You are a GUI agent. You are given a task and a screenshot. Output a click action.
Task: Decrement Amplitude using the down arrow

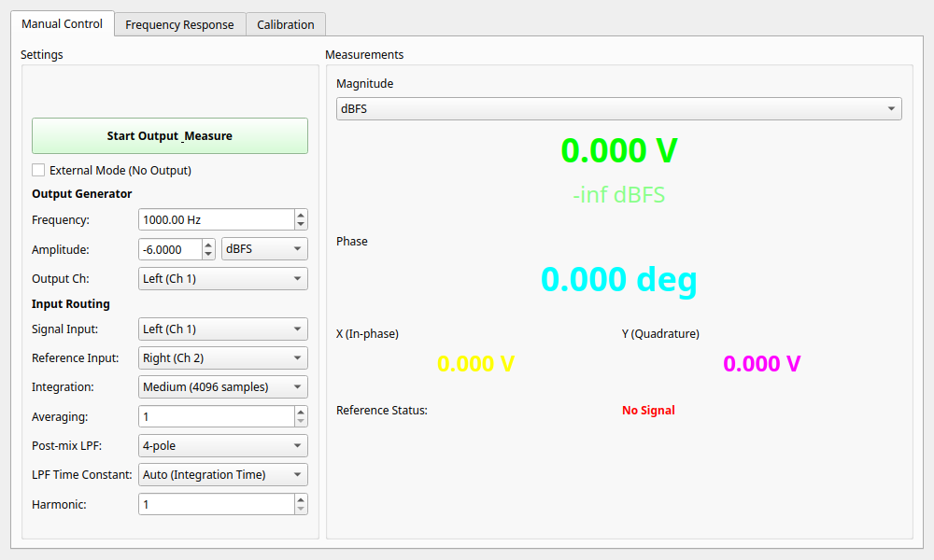pos(208,255)
